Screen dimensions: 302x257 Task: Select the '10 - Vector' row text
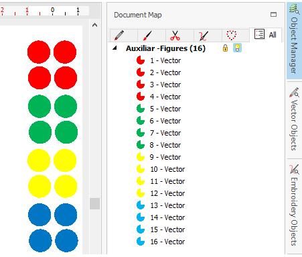pyautogui.click(x=167, y=169)
